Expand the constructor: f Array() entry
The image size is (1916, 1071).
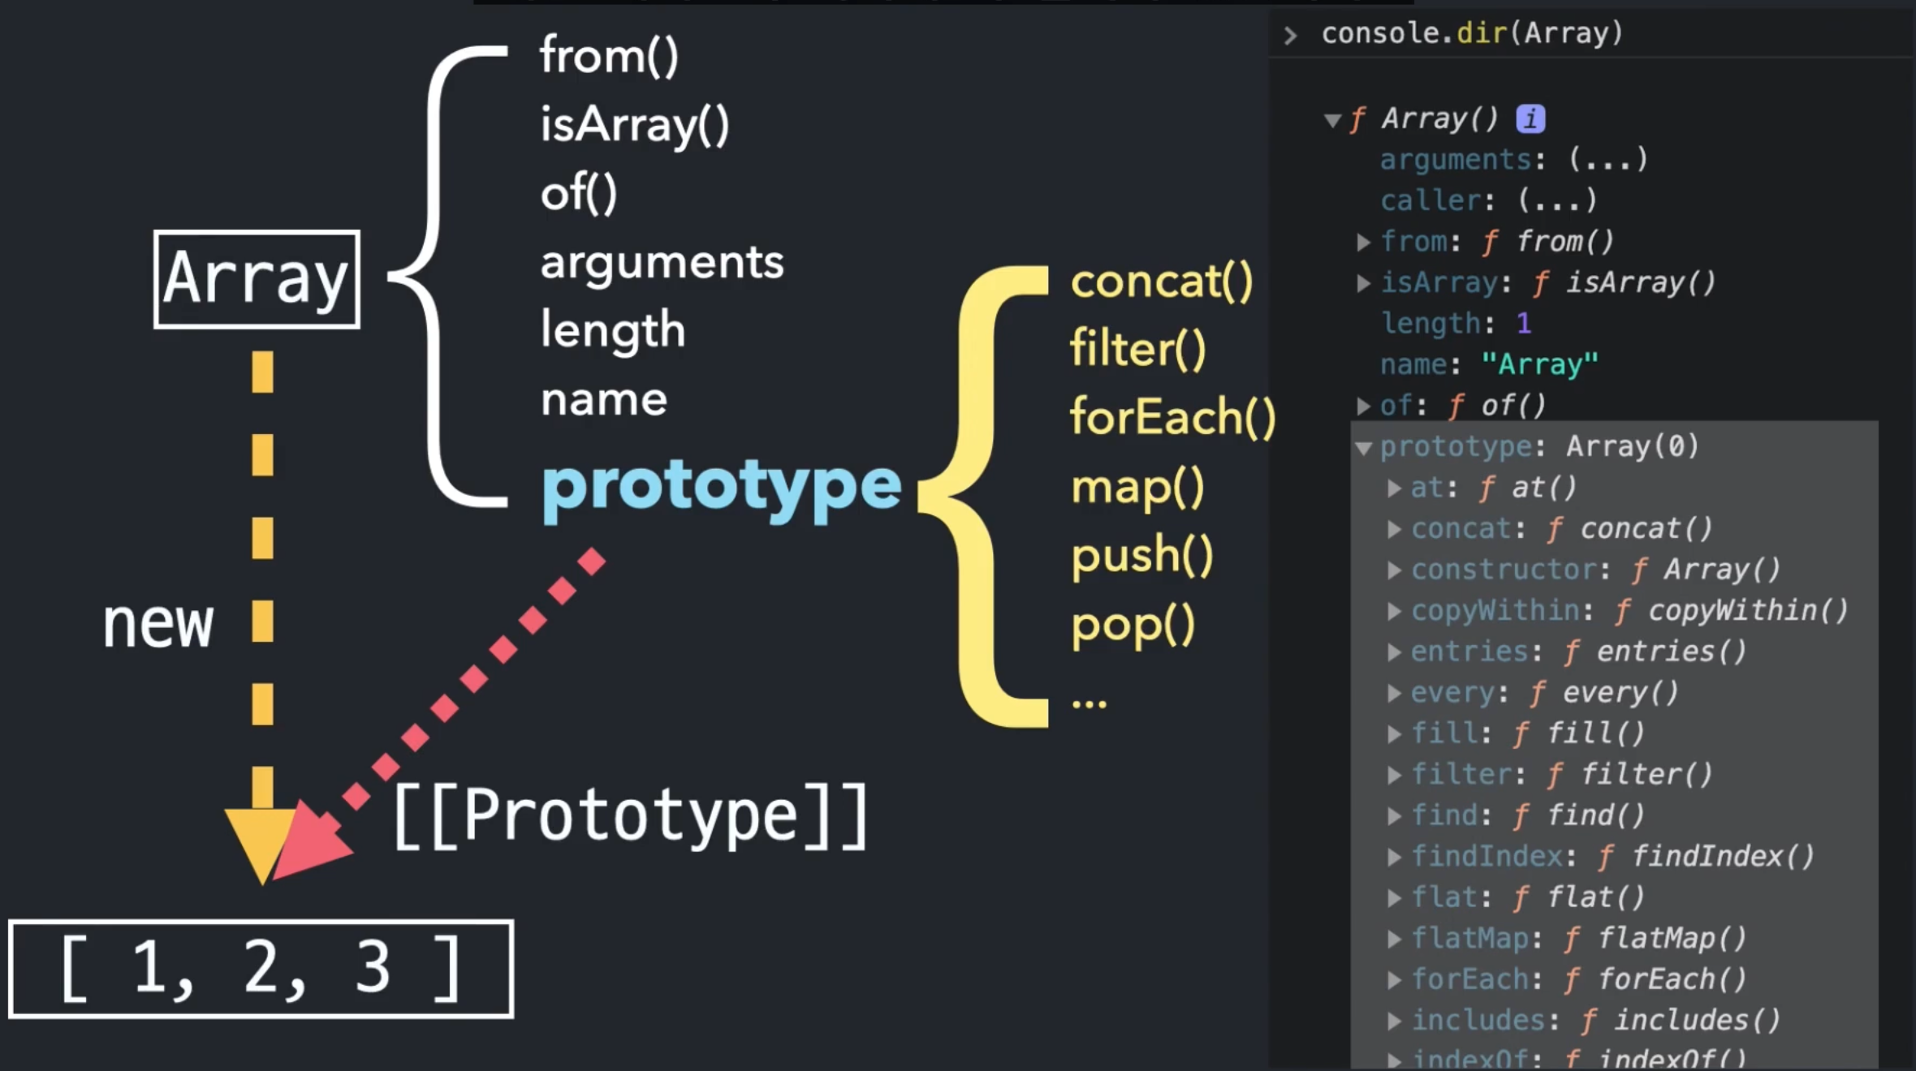(1395, 570)
